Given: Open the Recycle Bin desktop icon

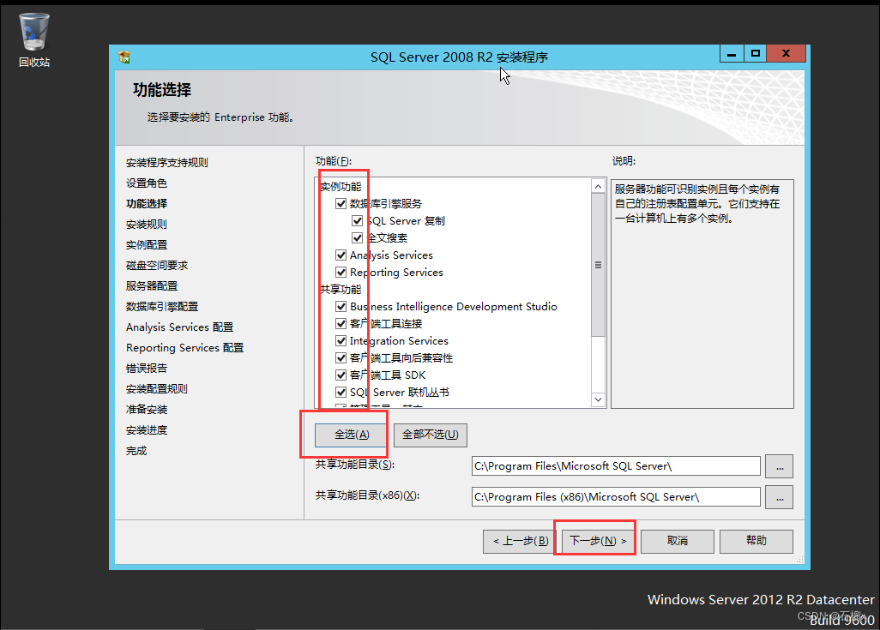Looking at the screenshot, I should coord(33,39).
